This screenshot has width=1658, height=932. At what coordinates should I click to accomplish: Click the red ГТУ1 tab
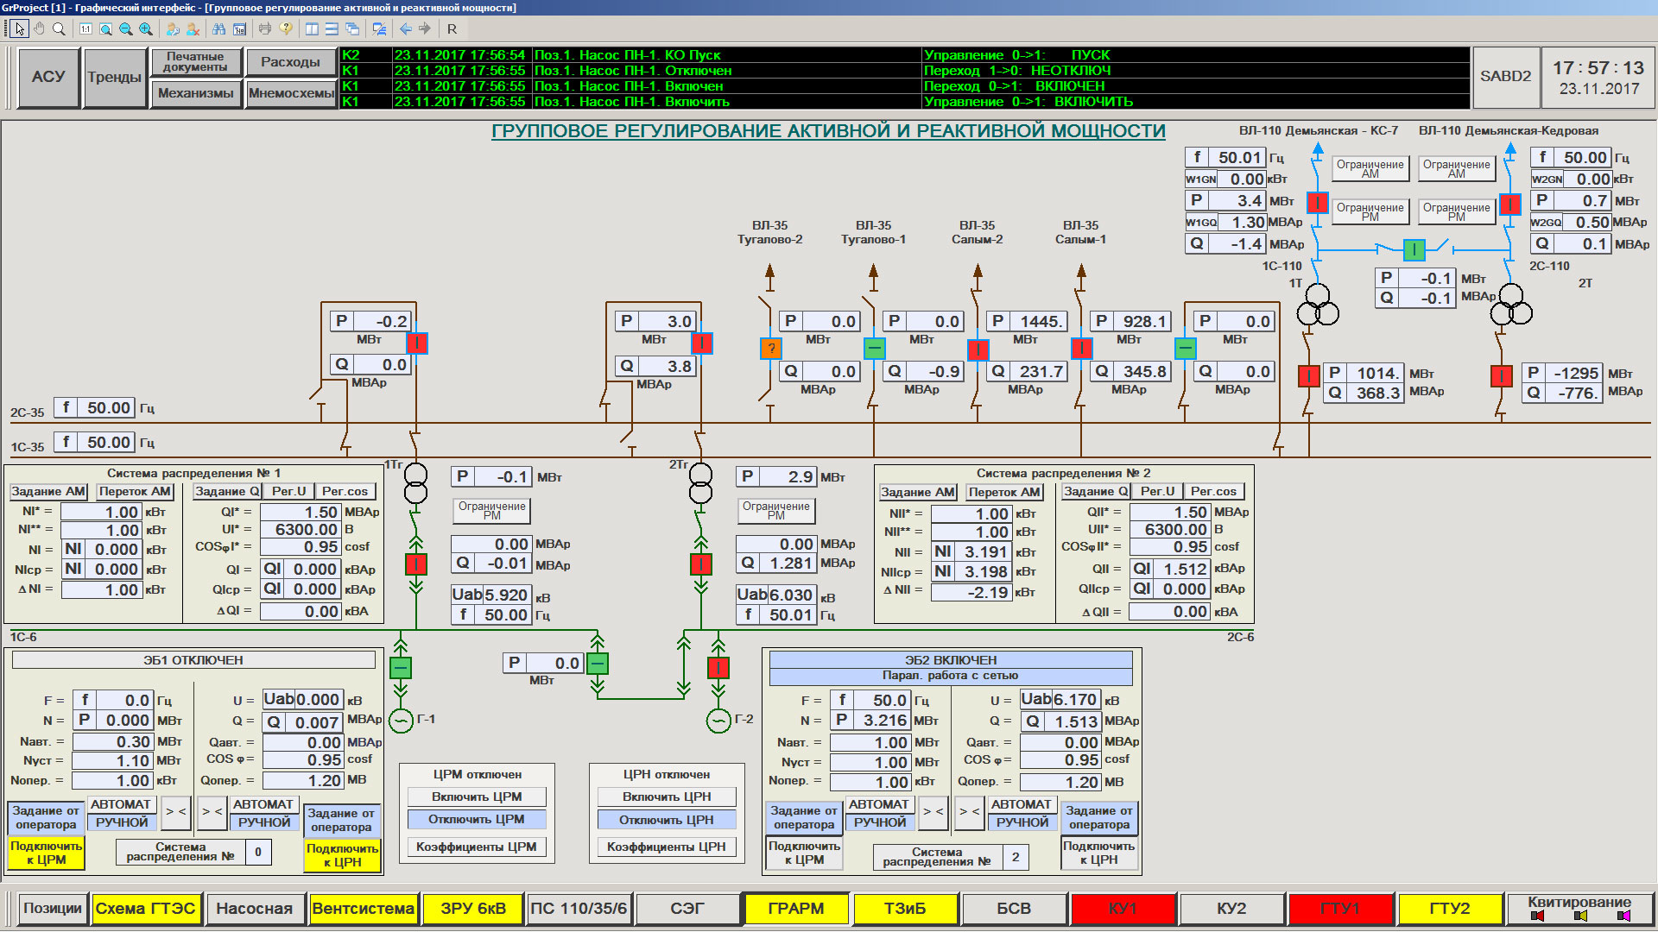1340,909
